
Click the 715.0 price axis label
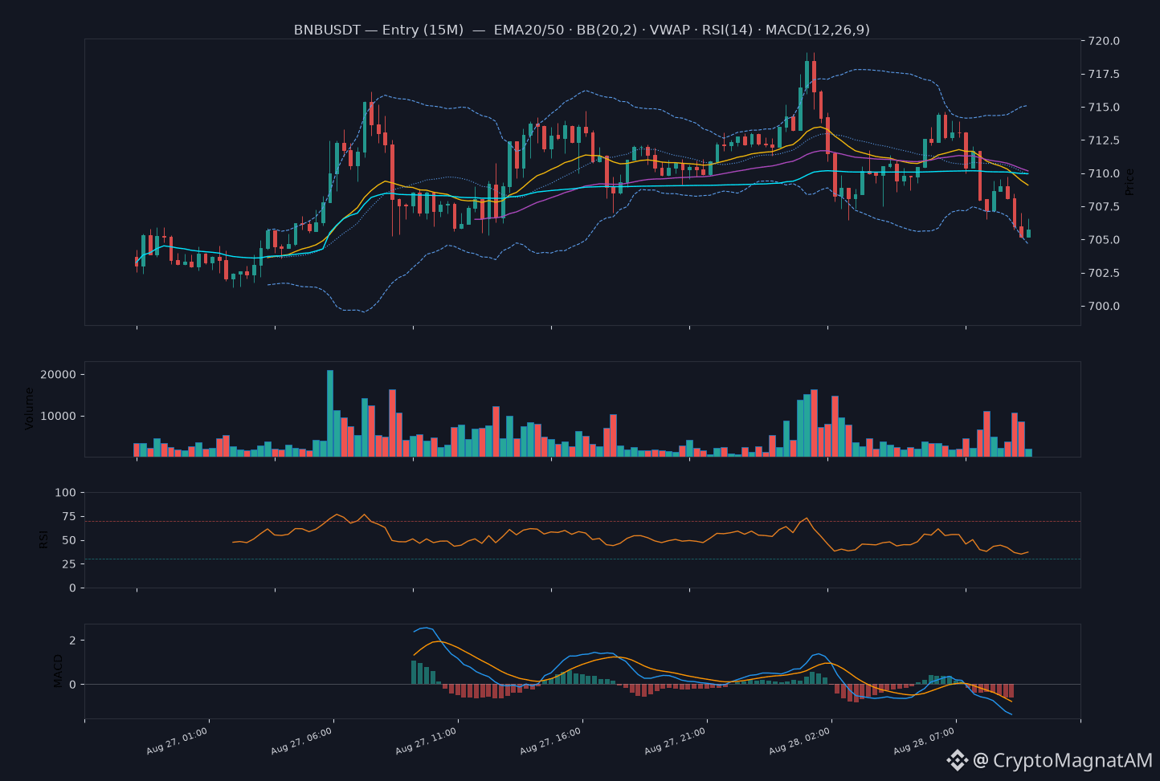[x=1105, y=107]
